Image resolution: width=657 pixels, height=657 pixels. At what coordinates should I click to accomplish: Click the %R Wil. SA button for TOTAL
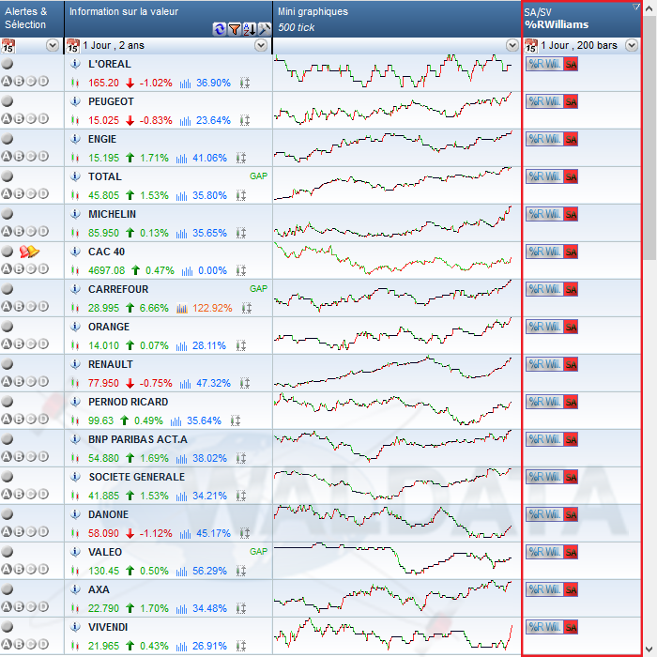click(x=552, y=176)
